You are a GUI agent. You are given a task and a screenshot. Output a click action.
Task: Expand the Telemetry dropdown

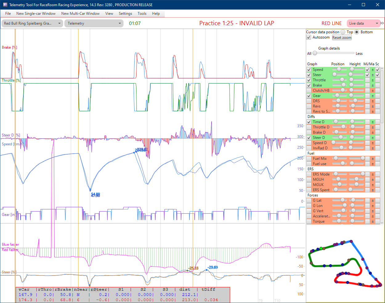(94, 23)
